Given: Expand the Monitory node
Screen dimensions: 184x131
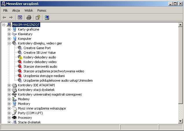Looking at the screenshot, I should click(9, 104).
